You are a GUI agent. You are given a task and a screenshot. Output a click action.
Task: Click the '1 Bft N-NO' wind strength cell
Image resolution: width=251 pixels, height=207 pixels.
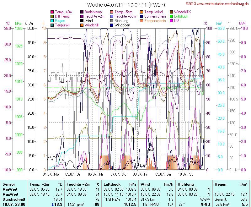[151, 204]
